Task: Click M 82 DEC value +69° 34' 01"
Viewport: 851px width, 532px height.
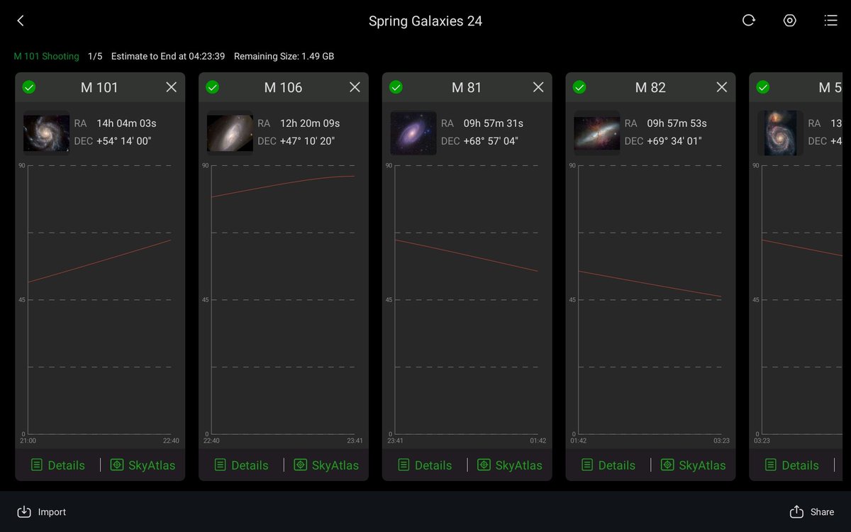Action: click(x=674, y=141)
